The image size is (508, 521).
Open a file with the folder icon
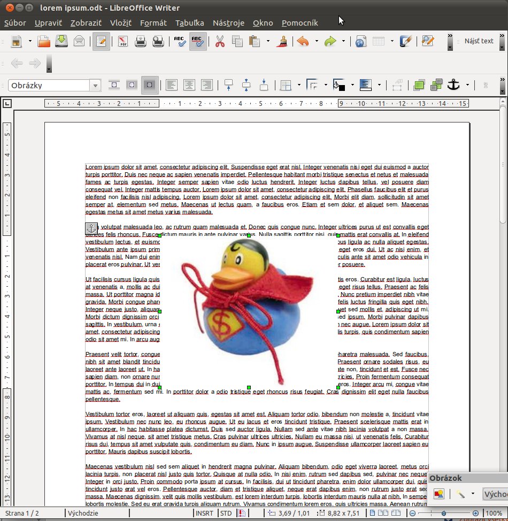tap(43, 41)
